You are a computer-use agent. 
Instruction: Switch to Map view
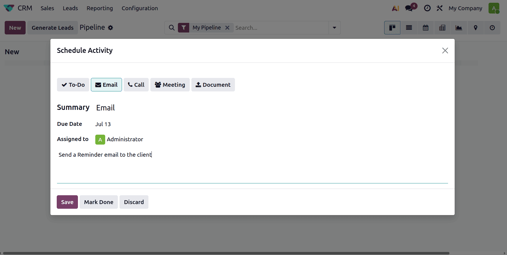pyautogui.click(x=476, y=28)
